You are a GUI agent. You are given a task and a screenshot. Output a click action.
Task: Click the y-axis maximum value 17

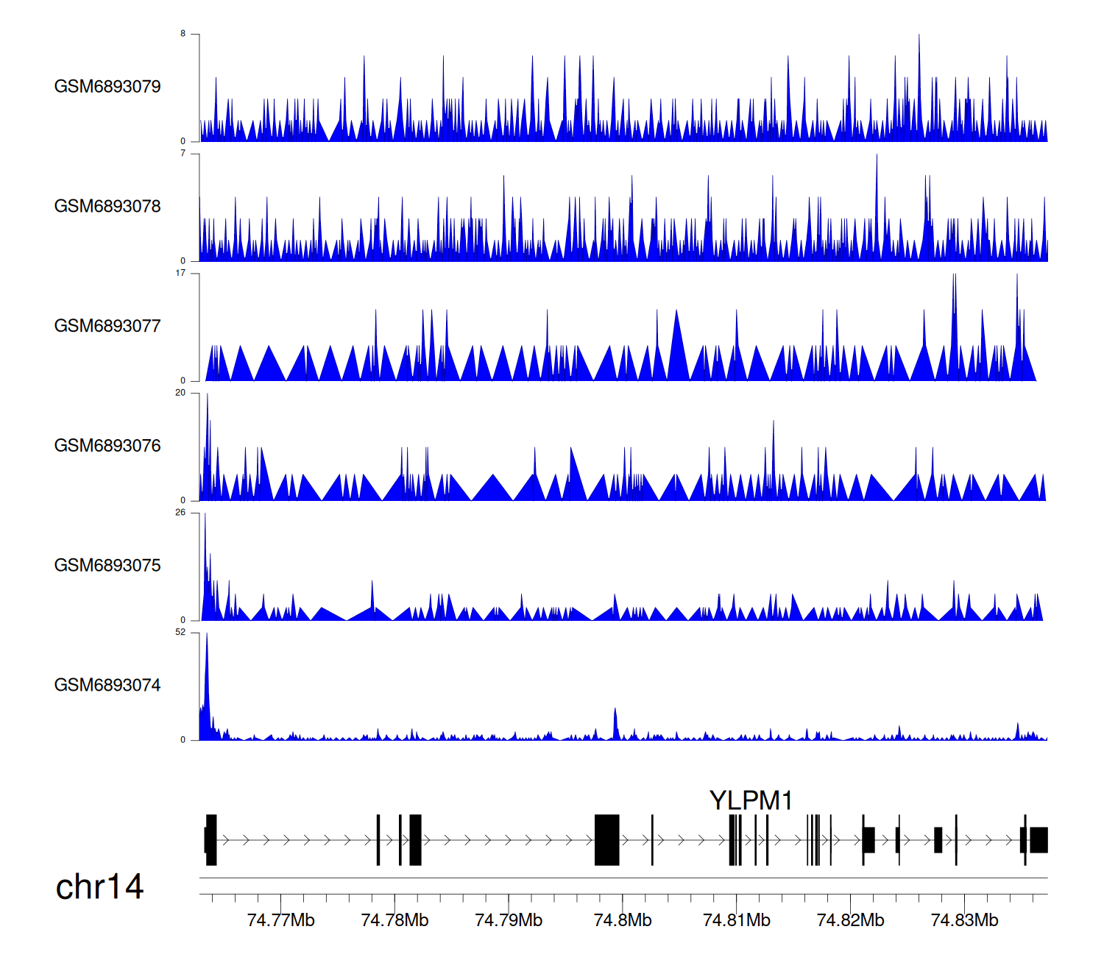click(180, 274)
